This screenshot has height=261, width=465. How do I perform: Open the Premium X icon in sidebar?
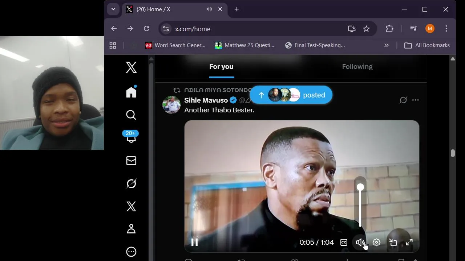point(131,206)
